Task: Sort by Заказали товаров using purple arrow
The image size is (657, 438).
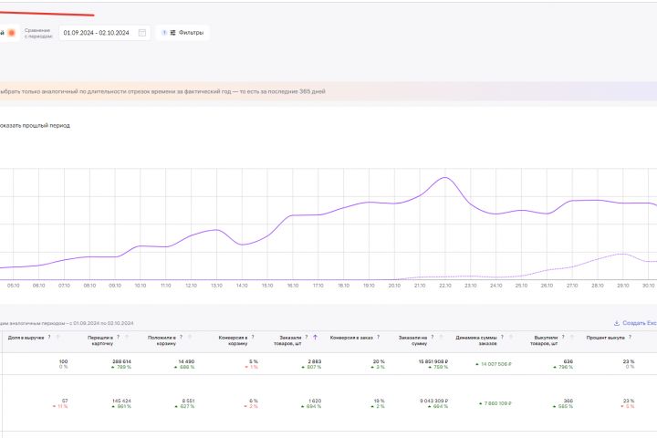Action: 315,337
